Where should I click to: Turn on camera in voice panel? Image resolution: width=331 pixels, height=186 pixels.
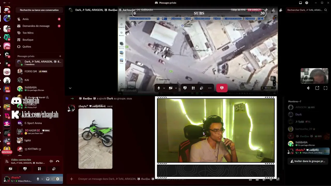point(10,169)
